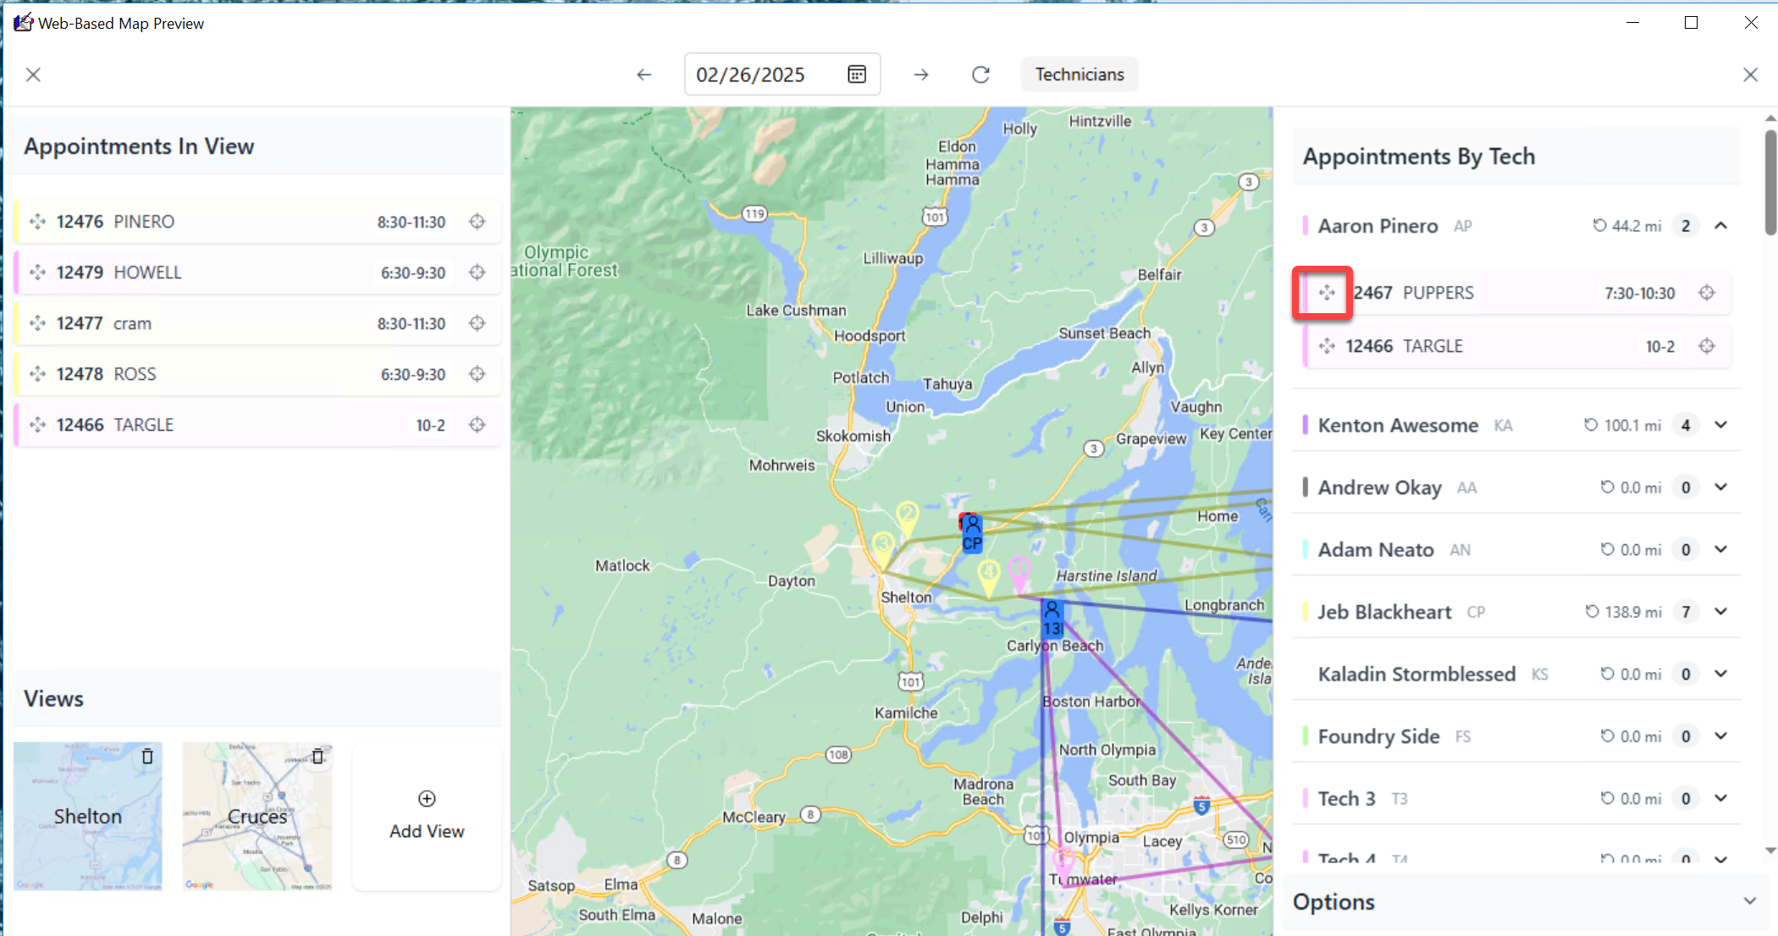Click Jeb Blackheart's yellow color bar
This screenshot has height=936, width=1778.
1305,612
